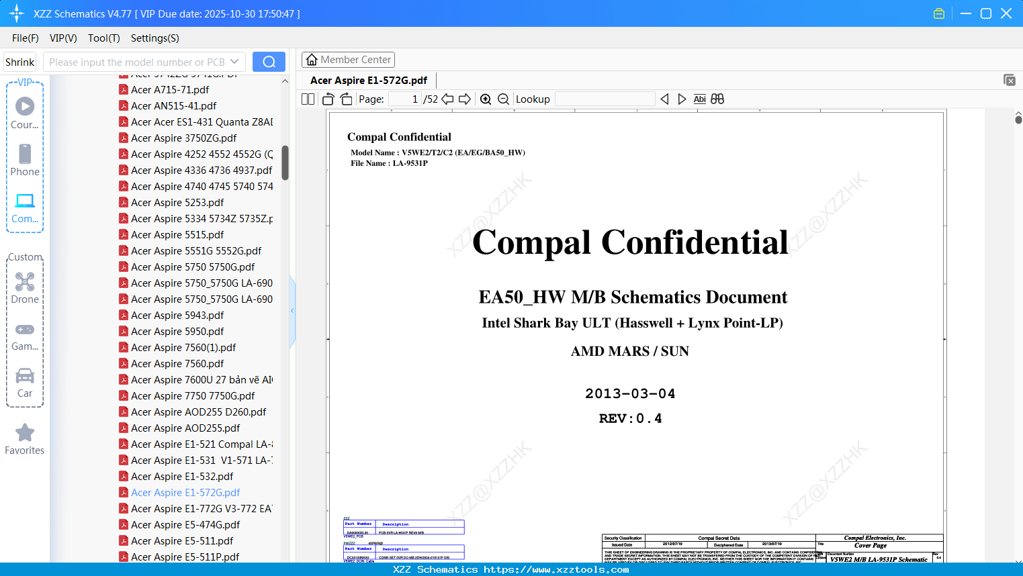1023x576 pixels.
Task: Click the blue search button
Action: pyautogui.click(x=269, y=62)
